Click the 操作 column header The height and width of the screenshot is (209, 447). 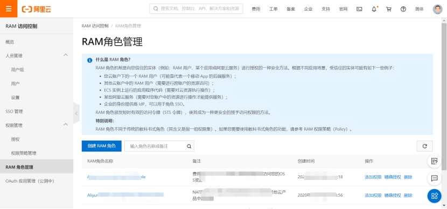(369, 161)
